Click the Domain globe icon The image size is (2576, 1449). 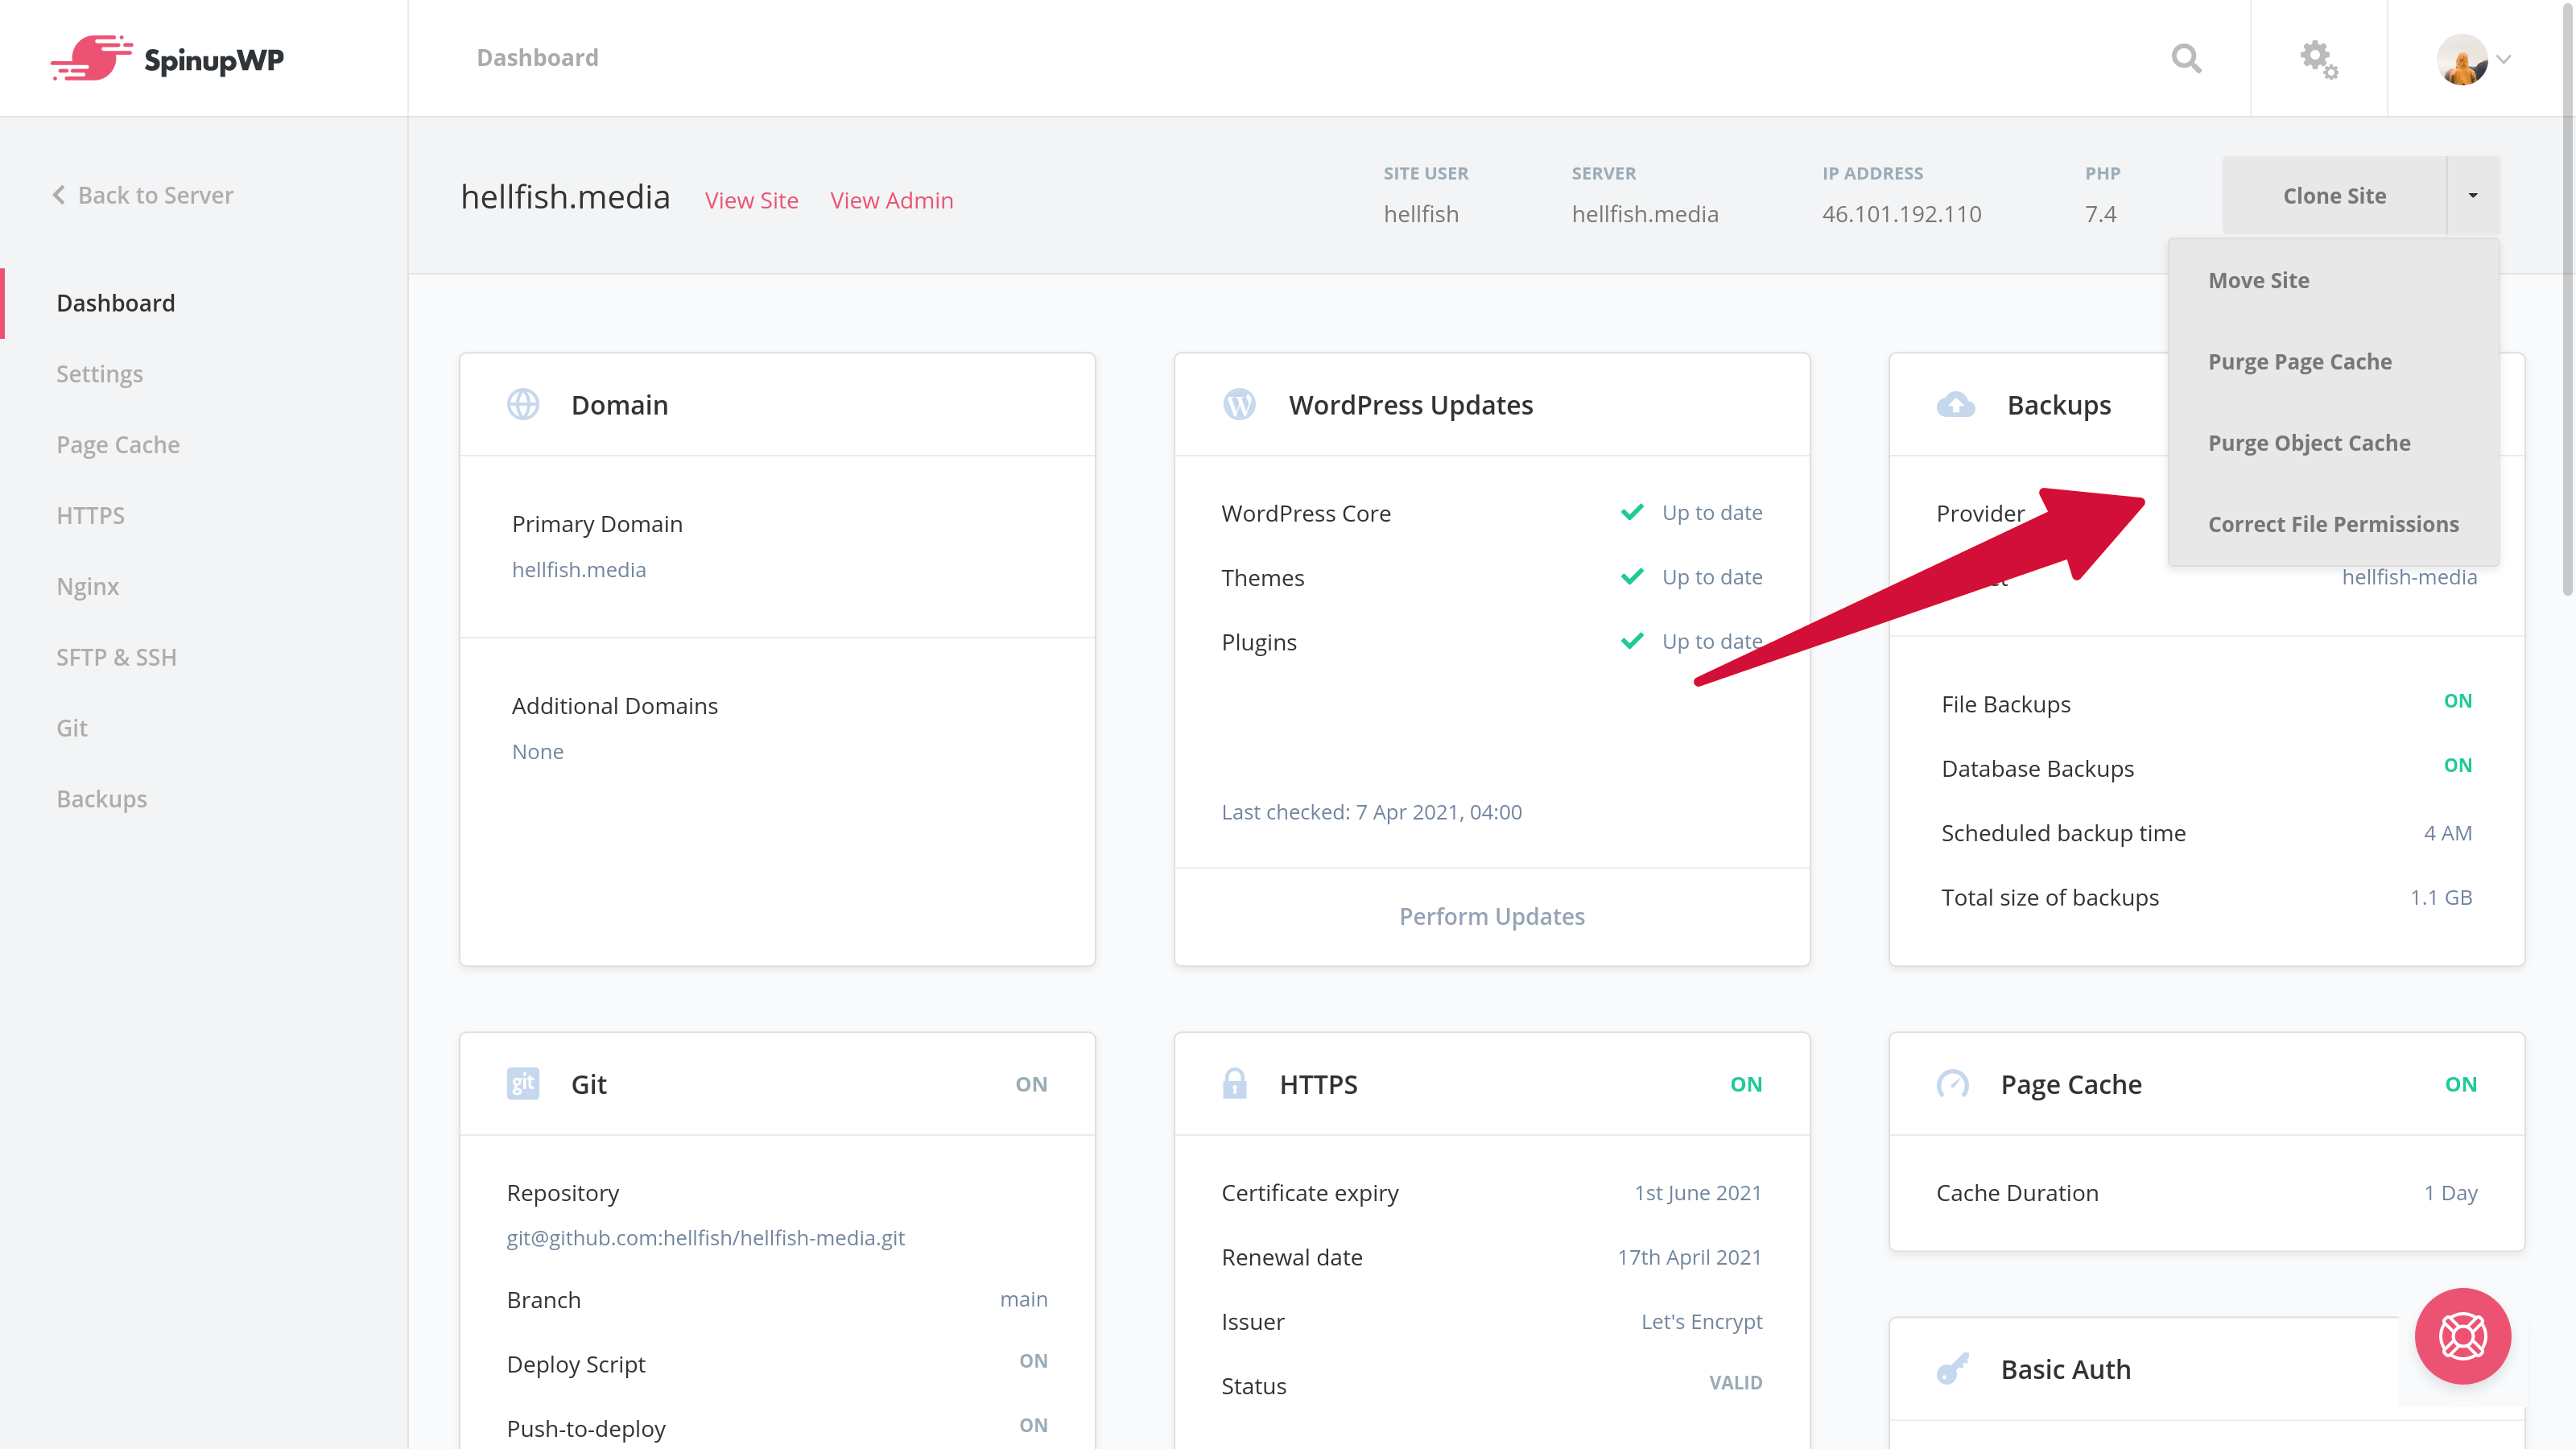pyautogui.click(x=523, y=404)
